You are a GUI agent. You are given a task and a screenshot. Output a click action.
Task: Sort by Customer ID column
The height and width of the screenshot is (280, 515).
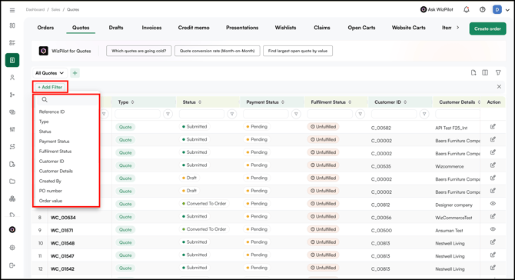[x=405, y=102]
